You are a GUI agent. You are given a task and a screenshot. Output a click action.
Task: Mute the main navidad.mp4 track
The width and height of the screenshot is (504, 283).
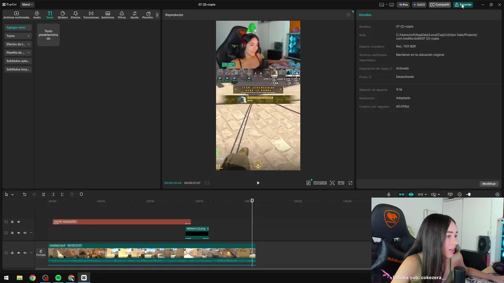25,253
